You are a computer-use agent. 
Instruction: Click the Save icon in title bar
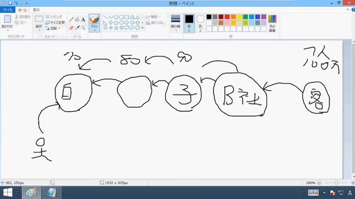10,3
